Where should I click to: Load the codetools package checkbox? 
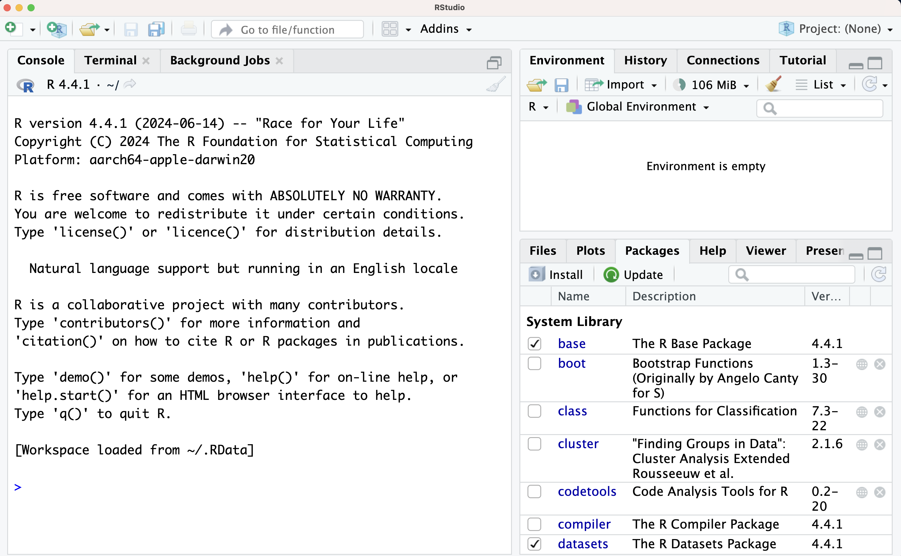534,491
